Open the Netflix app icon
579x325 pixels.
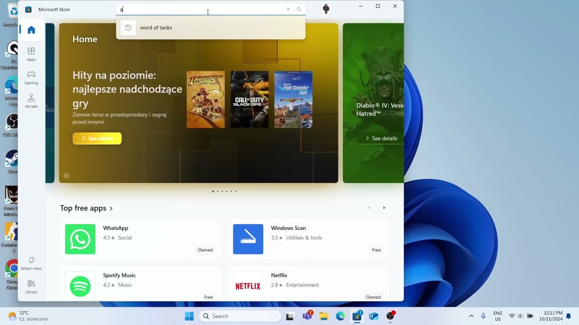[x=248, y=286]
